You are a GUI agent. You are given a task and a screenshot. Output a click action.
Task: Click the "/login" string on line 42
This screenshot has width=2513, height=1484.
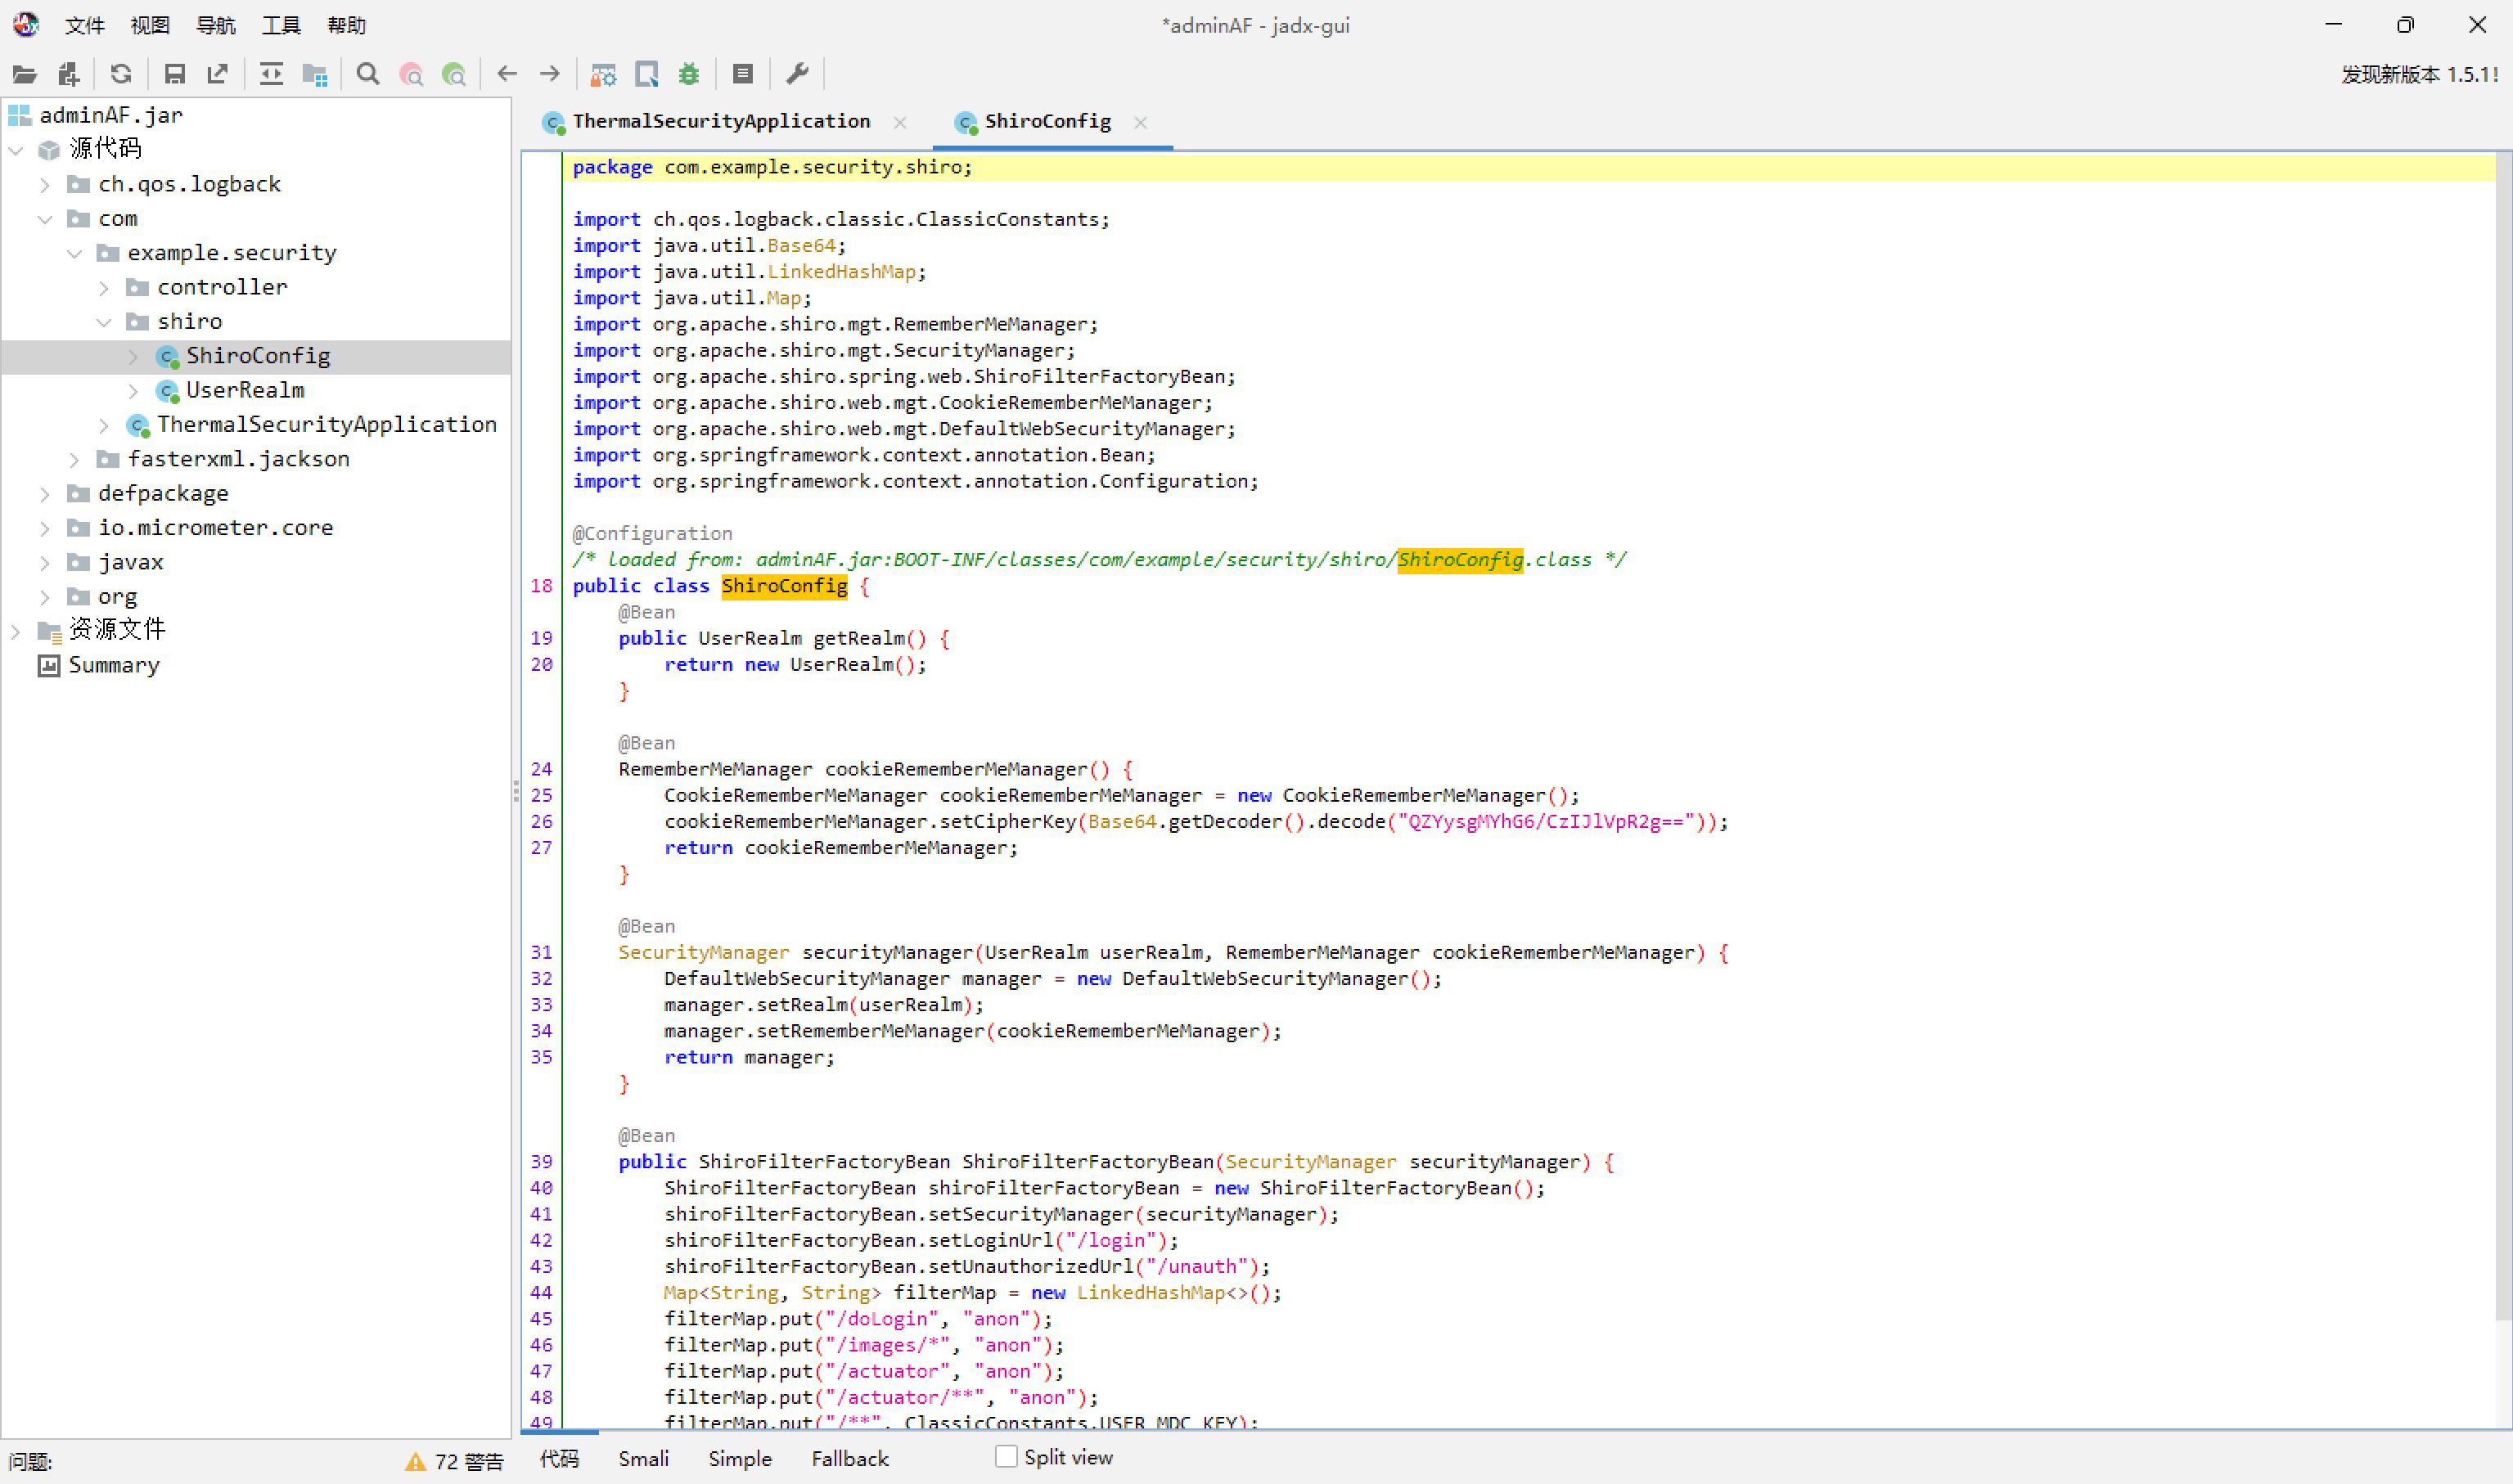pos(1111,1241)
